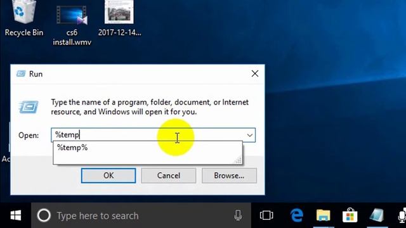Click the Cortana circle icon
406x228 pixels.
[x=44, y=215]
